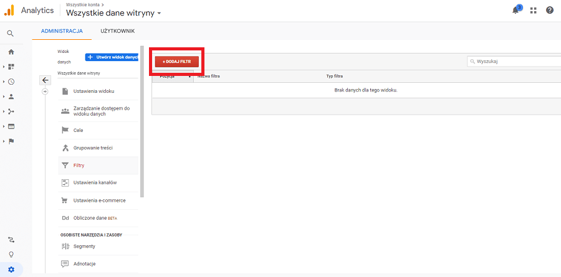Click the Nazwa filtra column header
This screenshot has height=277, width=561.
pyautogui.click(x=209, y=76)
